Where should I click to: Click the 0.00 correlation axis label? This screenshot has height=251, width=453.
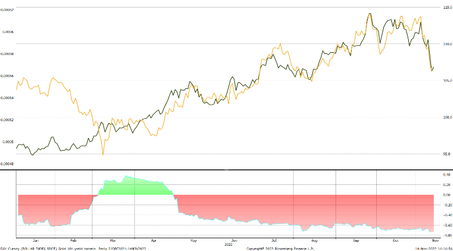click(x=447, y=195)
